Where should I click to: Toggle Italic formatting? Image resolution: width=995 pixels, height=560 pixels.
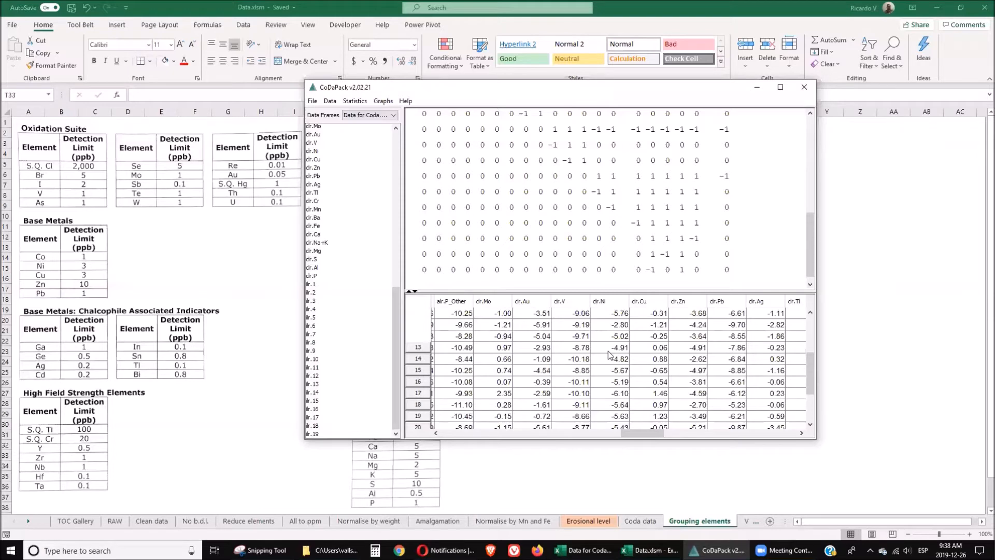(105, 61)
